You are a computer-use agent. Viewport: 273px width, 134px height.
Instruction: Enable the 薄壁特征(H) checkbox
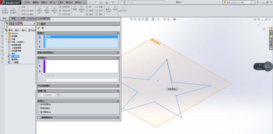tap(39, 117)
